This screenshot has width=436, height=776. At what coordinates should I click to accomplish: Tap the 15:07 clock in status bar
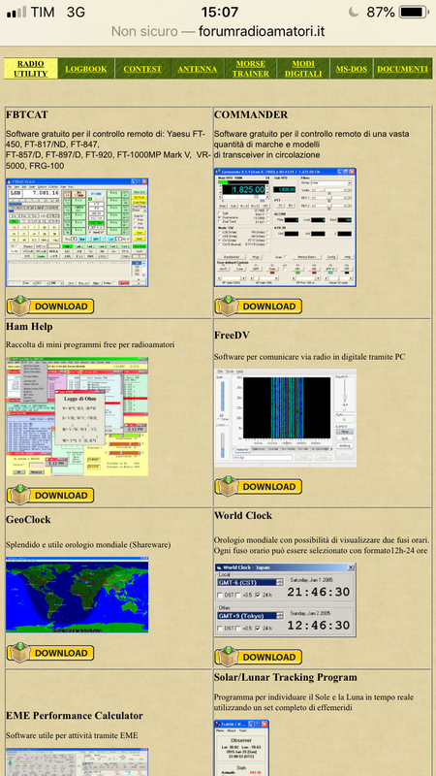pos(220,12)
